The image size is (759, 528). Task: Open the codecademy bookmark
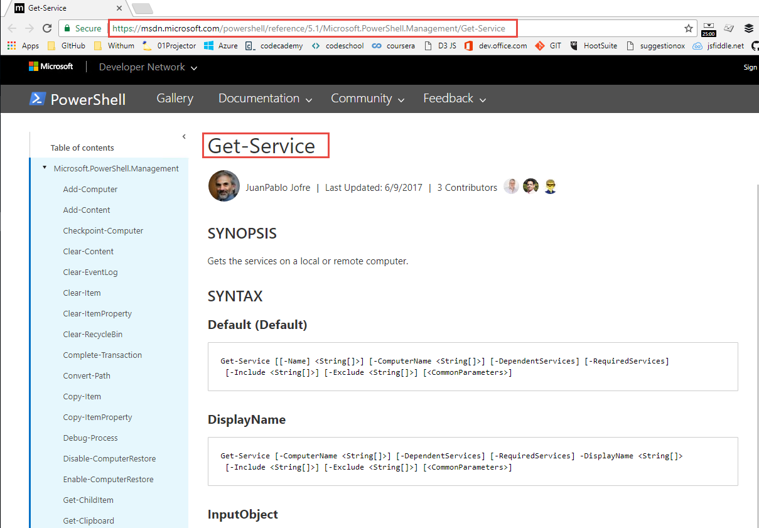point(274,46)
